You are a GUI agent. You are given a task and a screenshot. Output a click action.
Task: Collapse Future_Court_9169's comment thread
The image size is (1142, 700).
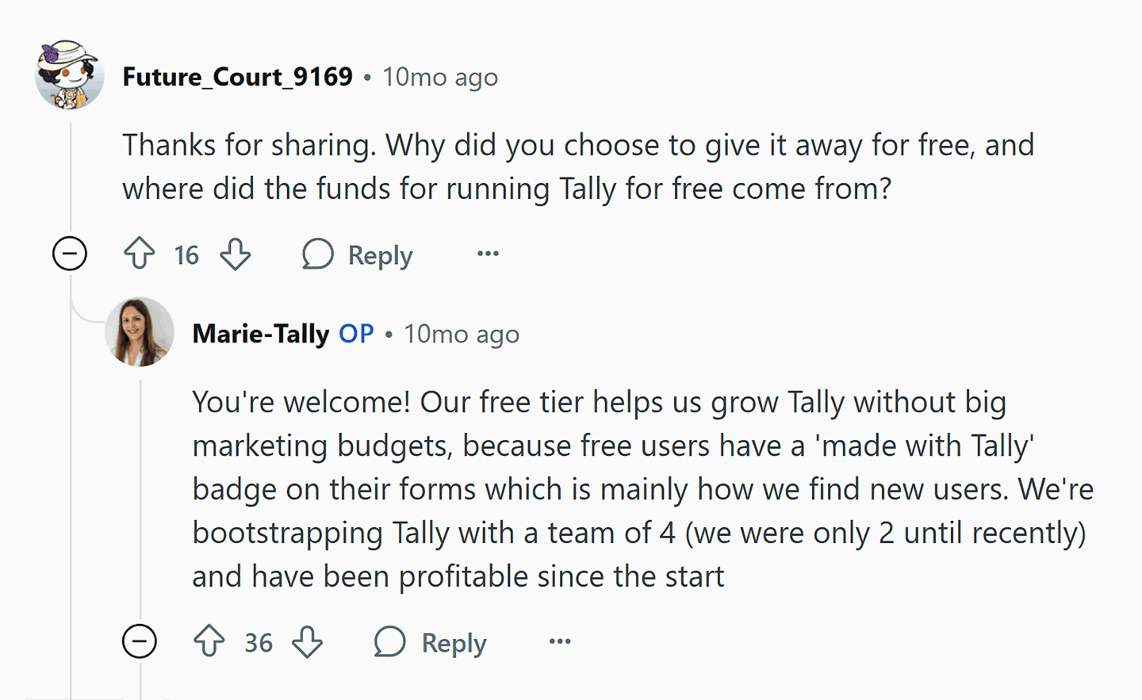tap(70, 254)
